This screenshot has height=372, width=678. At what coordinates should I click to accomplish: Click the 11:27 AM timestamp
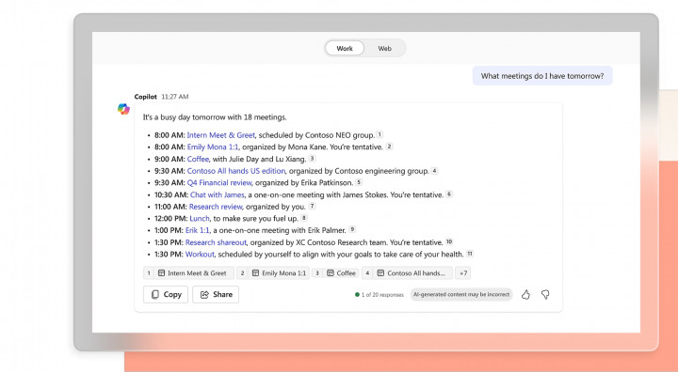point(175,97)
